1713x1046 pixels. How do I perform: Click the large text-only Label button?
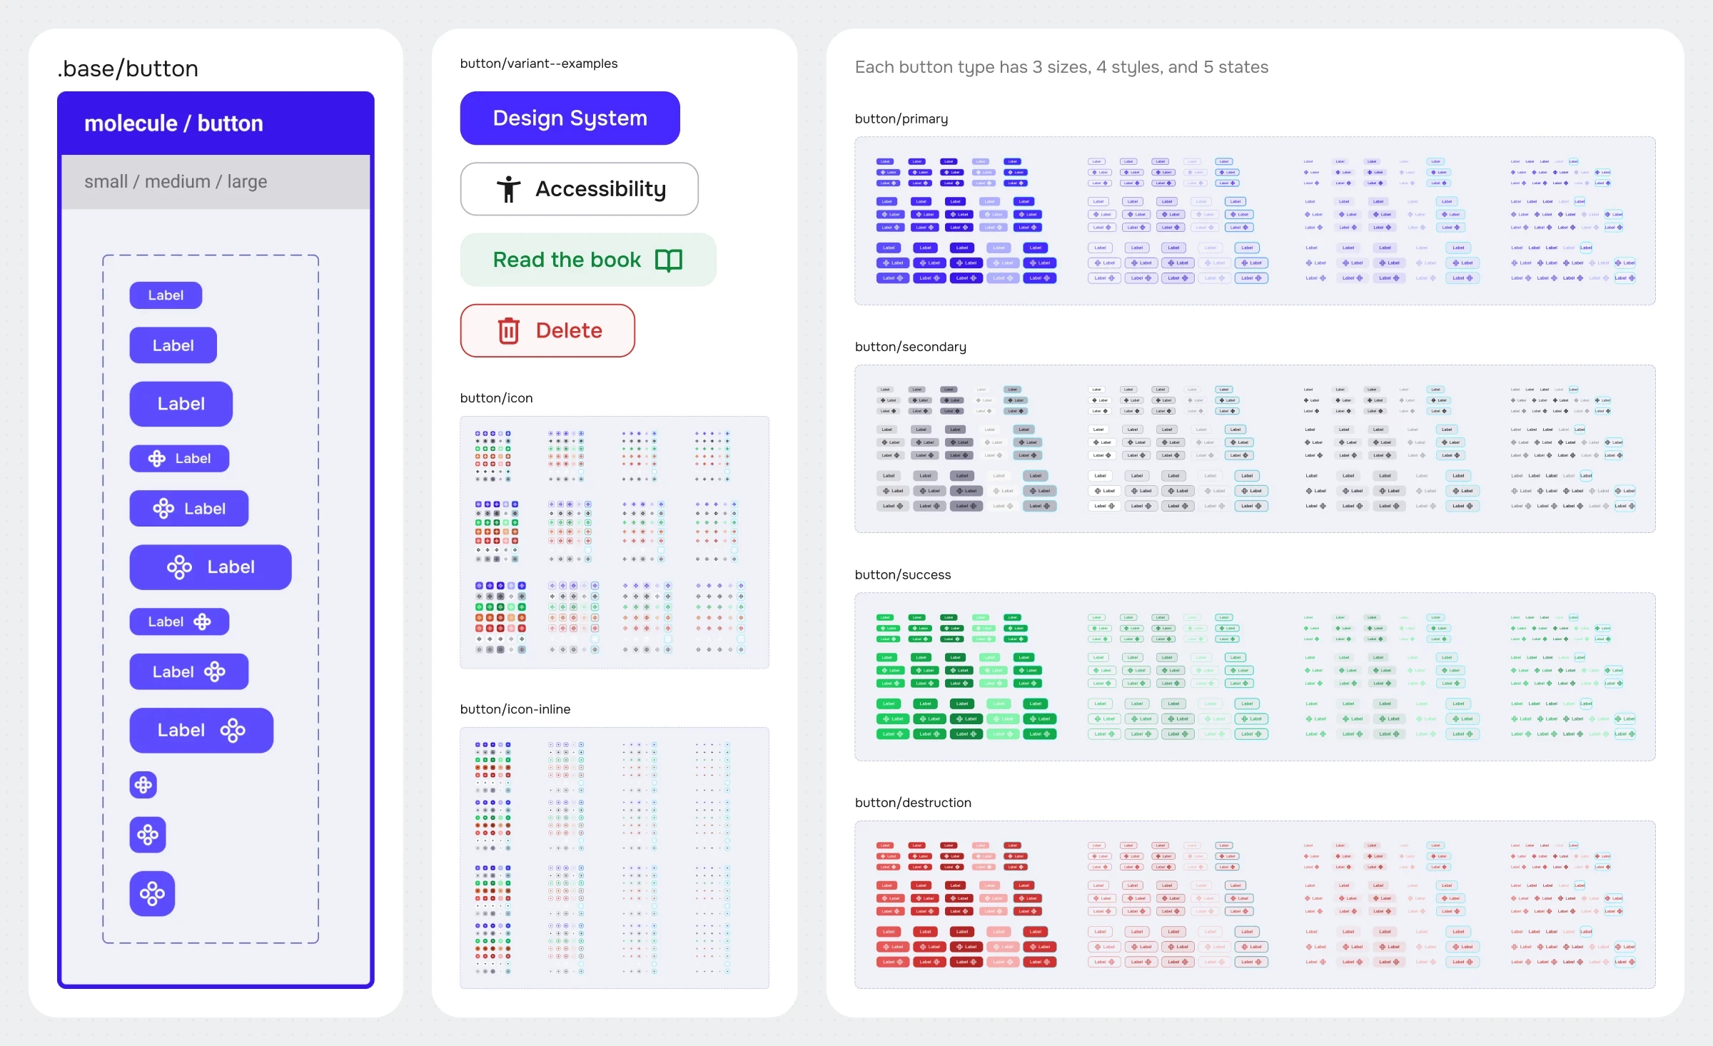181,404
